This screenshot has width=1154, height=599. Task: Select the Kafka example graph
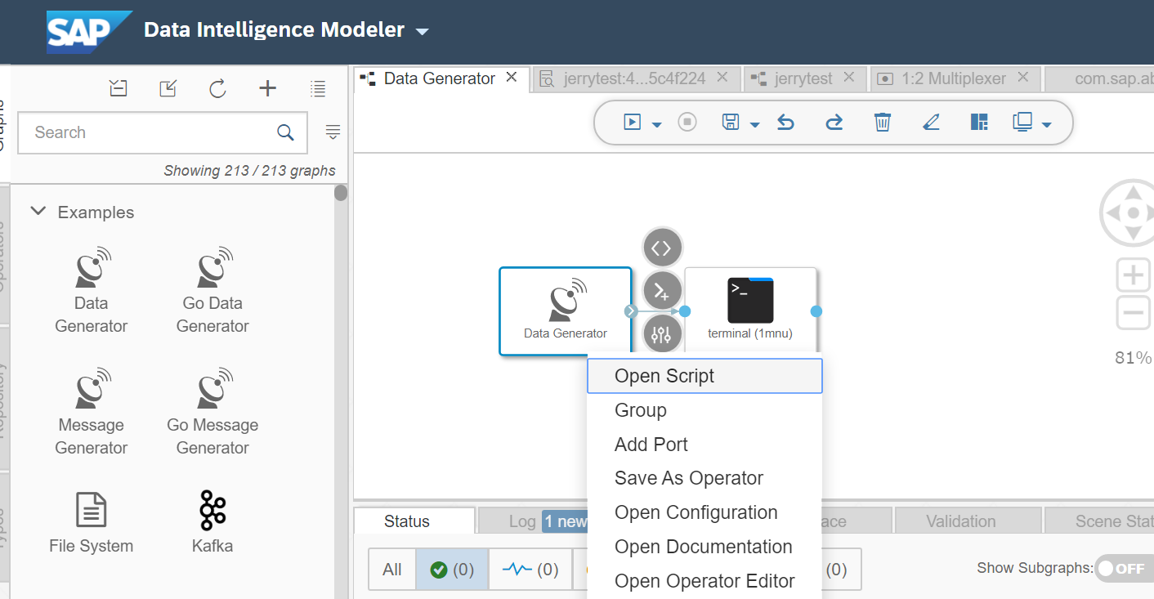point(212,523)
